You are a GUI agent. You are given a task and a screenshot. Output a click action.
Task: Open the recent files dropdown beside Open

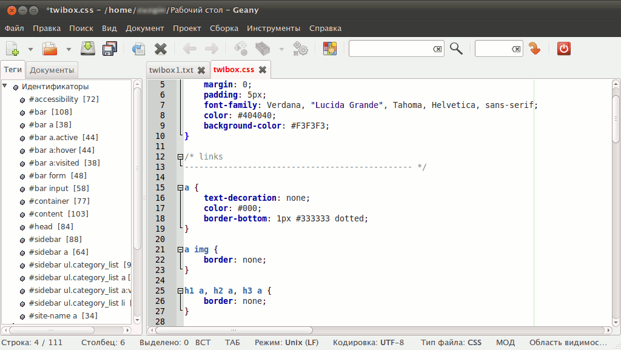68,49
